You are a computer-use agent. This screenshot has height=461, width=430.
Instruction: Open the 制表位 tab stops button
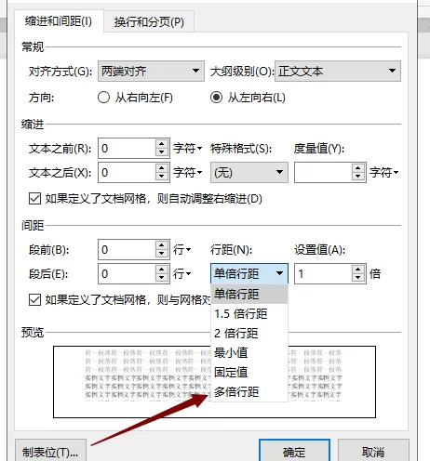pos(50,452)
